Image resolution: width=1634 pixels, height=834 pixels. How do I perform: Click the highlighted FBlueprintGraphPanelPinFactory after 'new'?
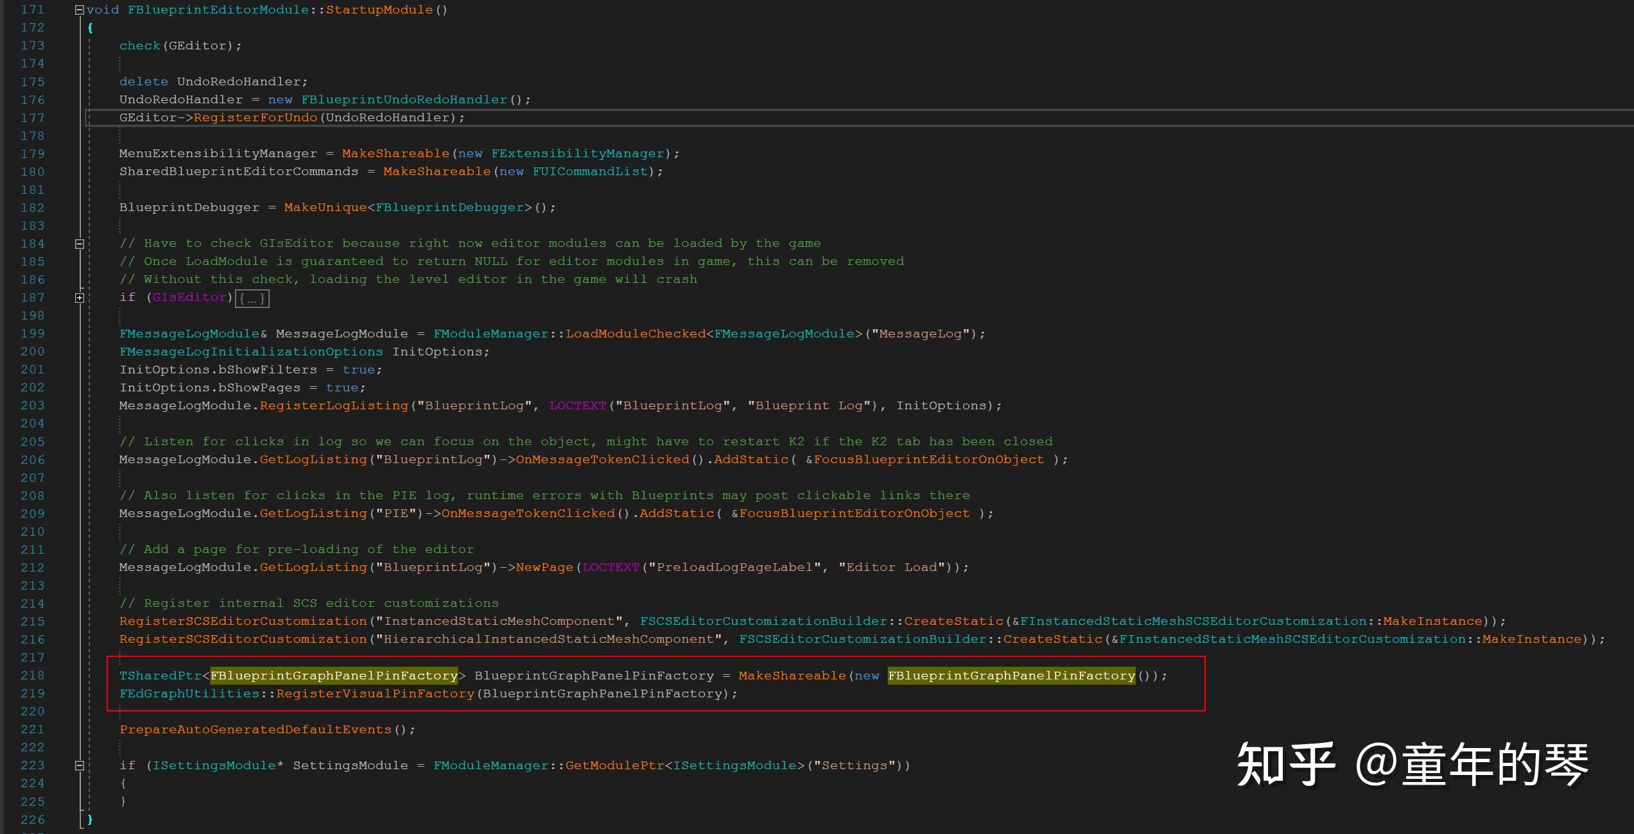tap(1011, 676)
